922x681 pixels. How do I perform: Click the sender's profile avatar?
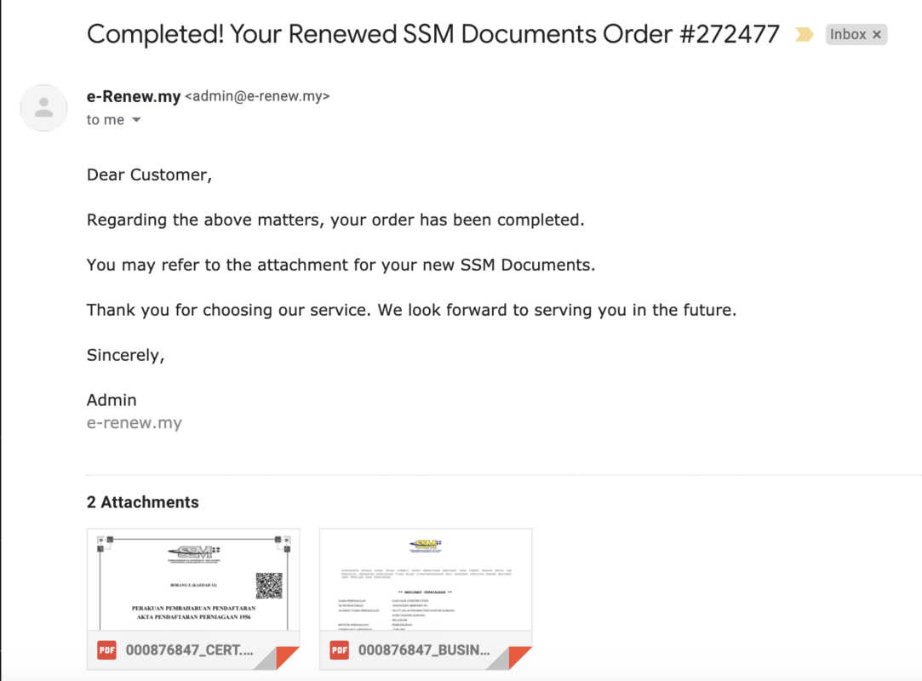click(x=44, y=107)
